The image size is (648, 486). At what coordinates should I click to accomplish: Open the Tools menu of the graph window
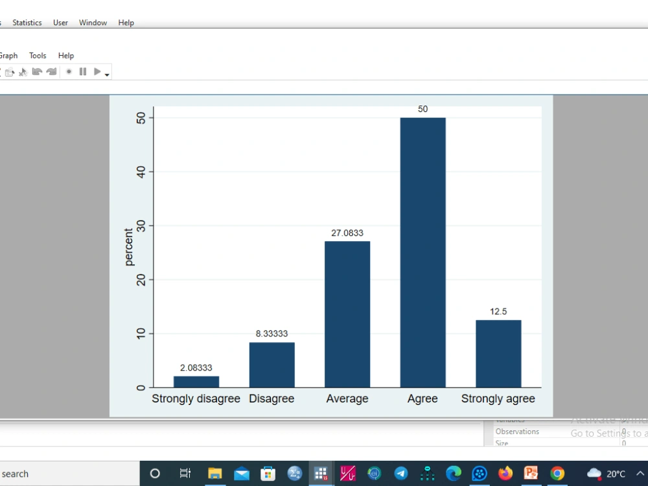tap(38, 55)
